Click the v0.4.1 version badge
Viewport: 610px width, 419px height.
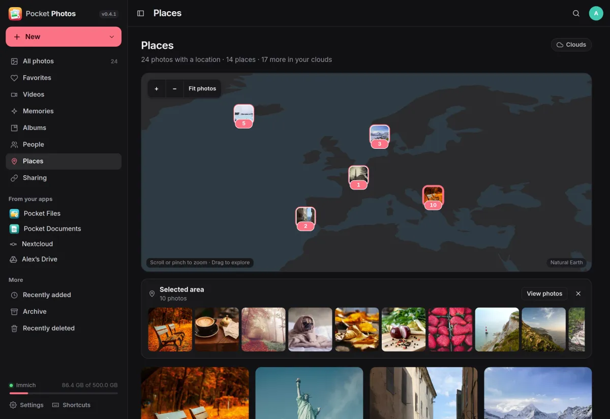109,14
